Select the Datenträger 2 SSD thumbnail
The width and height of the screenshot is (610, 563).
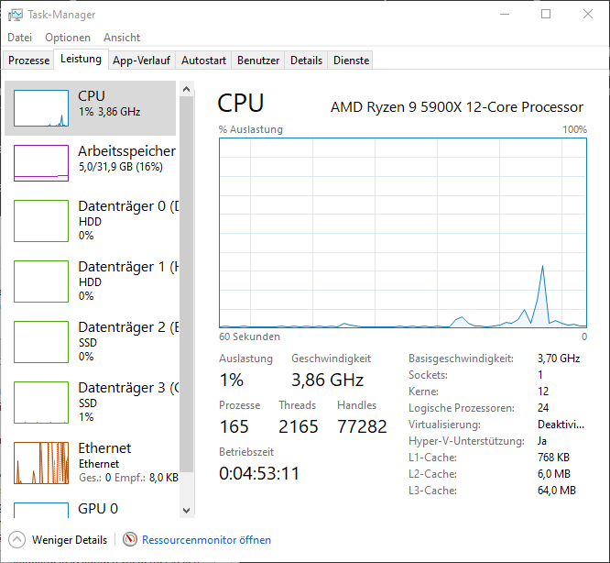[41, 342]
